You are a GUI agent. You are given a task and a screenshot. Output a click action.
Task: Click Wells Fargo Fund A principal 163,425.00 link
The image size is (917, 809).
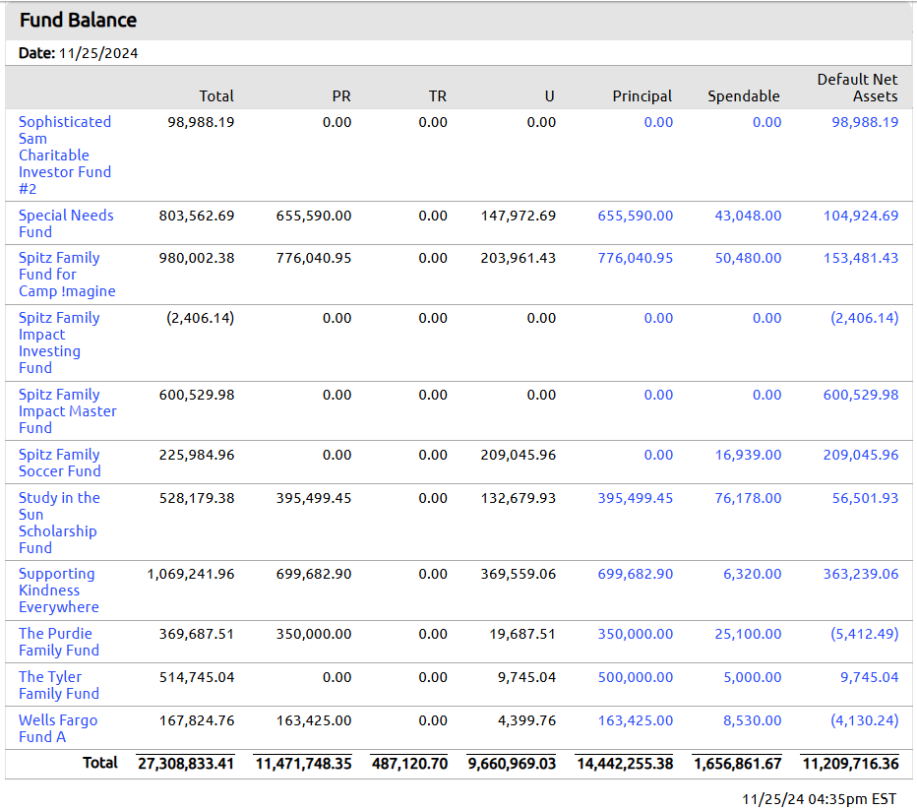point(636,720)
